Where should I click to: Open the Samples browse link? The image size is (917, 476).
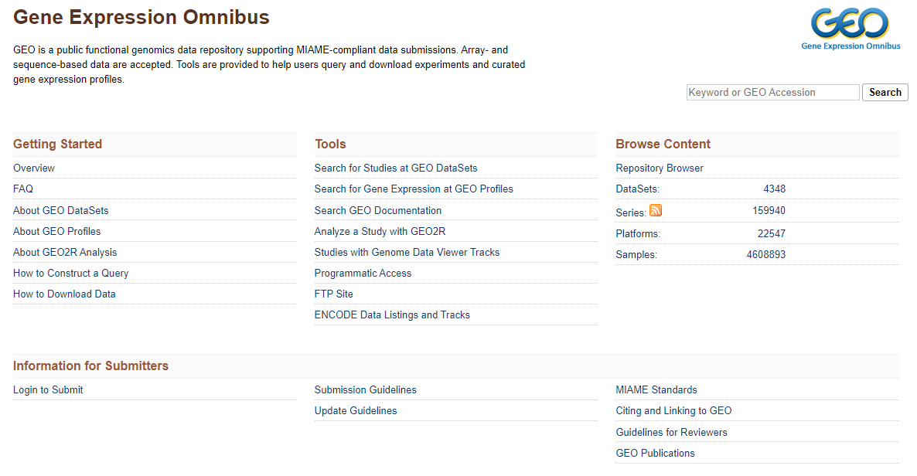point(636,255)
